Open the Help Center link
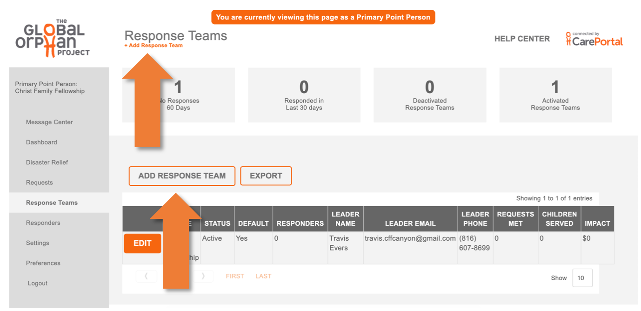The image size is (641, 311). click(522, 39)
